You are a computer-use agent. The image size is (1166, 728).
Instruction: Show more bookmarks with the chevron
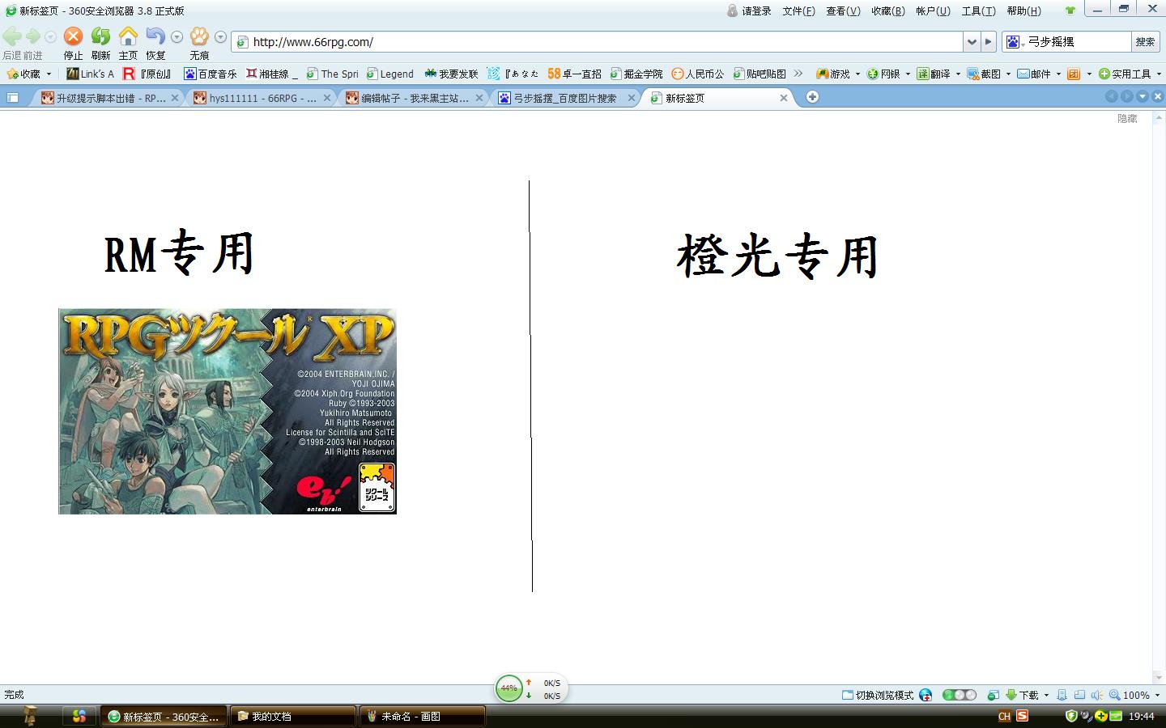pos(798,74)
